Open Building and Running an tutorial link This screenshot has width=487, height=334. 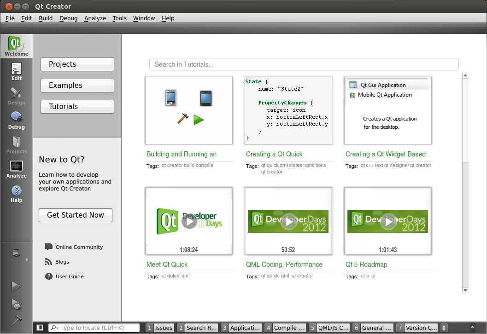click(x=182, y=154)
